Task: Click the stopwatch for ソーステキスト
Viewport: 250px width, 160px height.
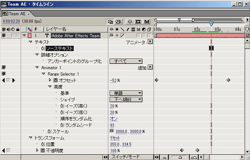Action: pos(43,48)
